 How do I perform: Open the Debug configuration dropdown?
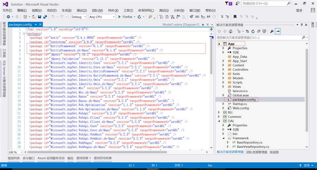[x=85, y=17]
